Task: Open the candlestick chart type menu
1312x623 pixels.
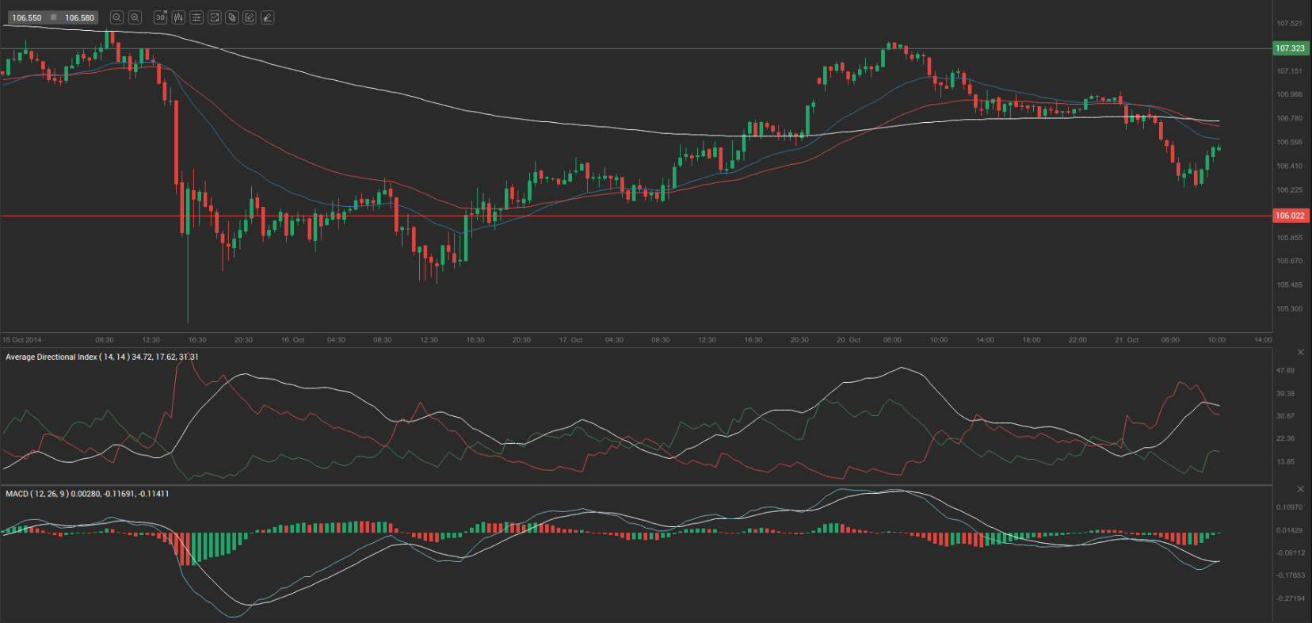Action: 178,17
